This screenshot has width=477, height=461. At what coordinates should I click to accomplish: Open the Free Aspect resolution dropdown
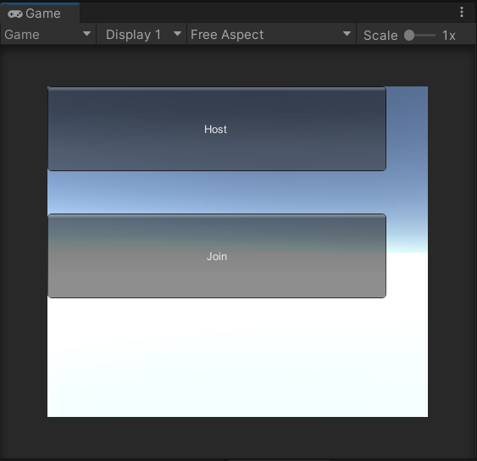(x=271, y=35)
